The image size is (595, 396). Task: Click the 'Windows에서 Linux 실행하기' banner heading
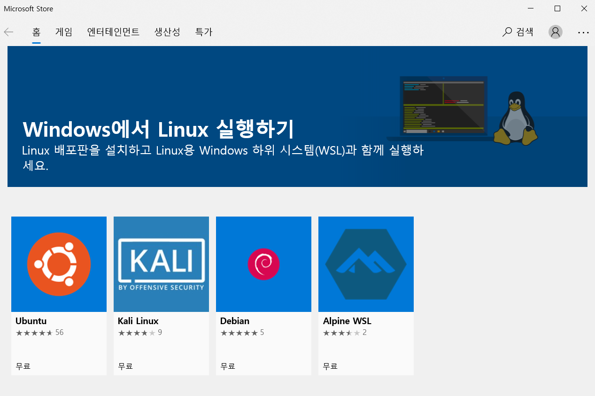(x=158, y=129)
